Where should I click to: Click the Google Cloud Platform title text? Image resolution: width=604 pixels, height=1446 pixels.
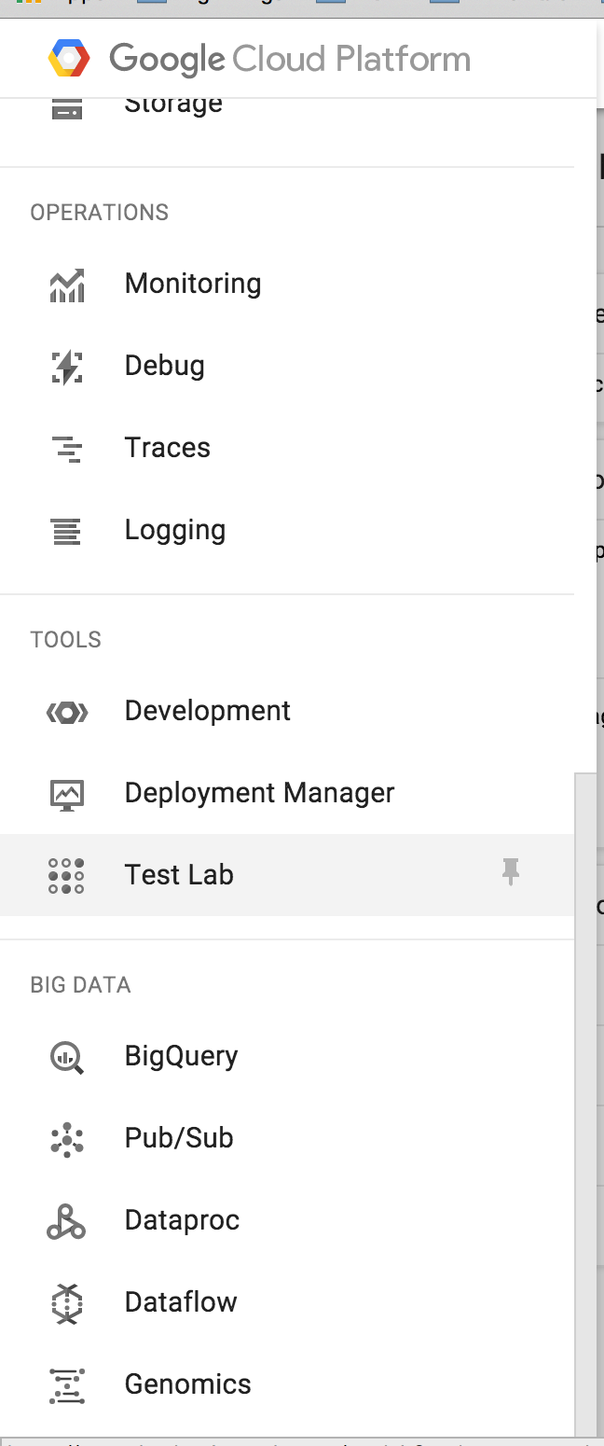pyautogui.click(x=290, y=59)
